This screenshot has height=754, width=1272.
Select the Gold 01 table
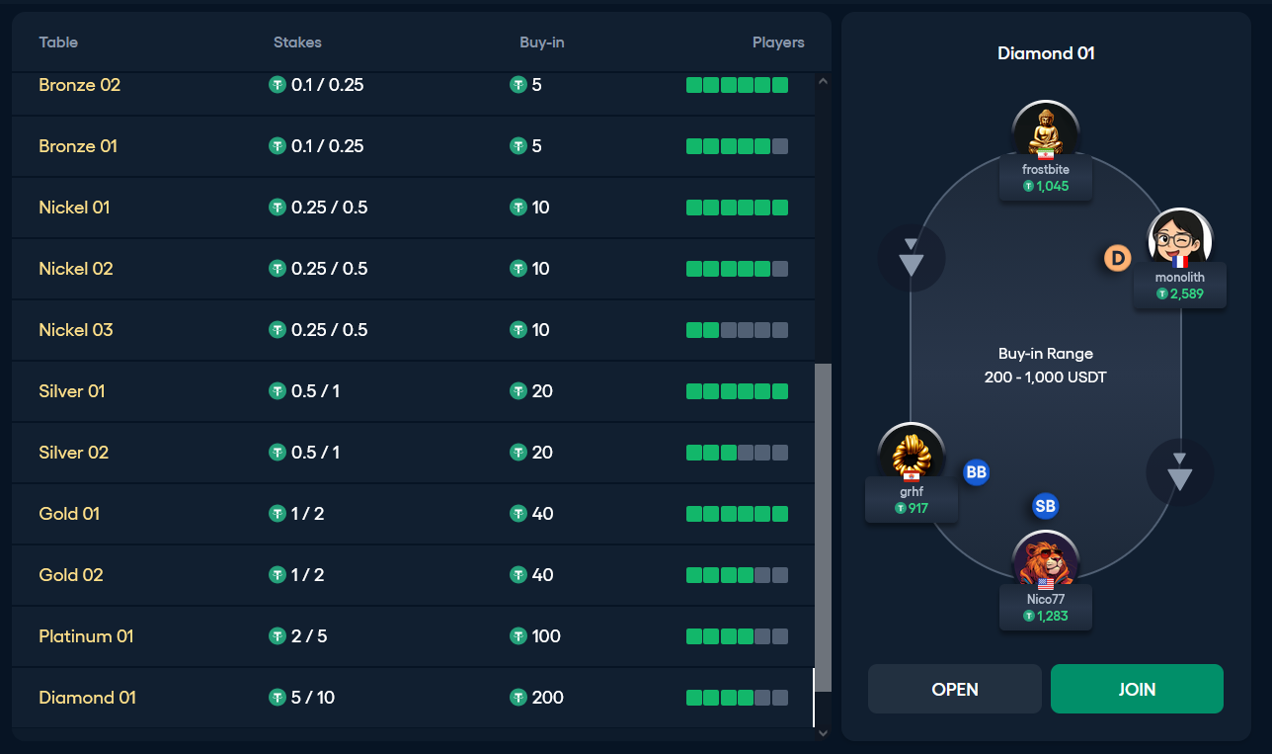click(414, 514)
